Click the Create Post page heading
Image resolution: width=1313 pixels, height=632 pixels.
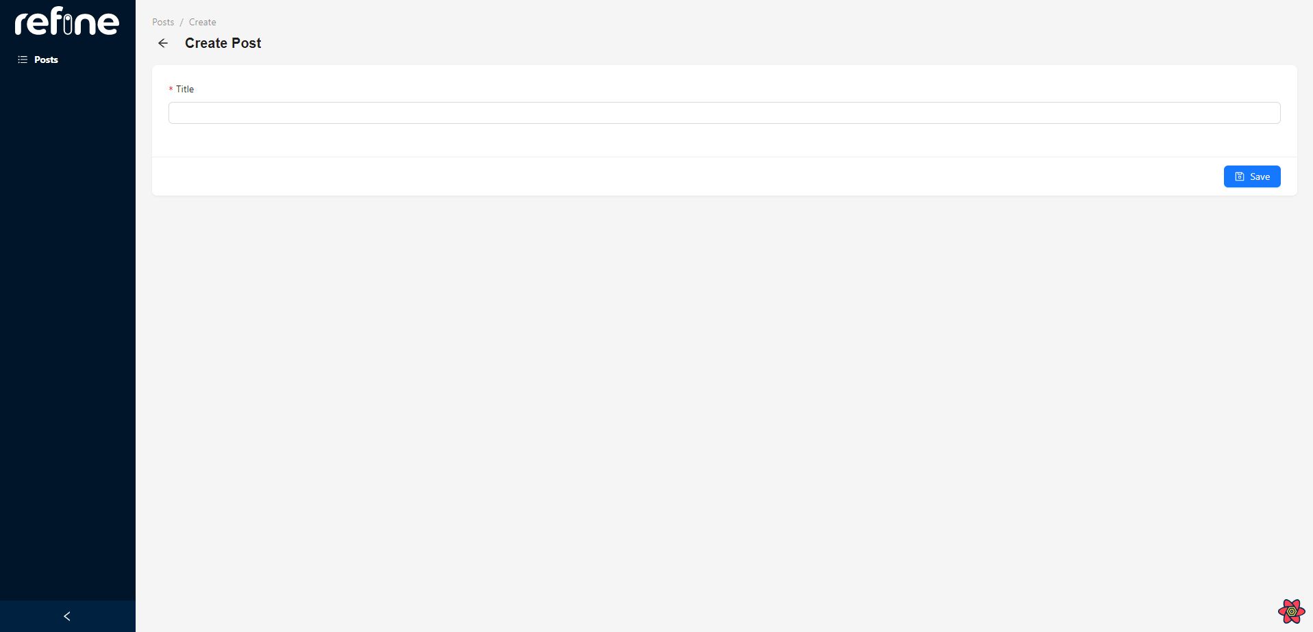point(223,43)
